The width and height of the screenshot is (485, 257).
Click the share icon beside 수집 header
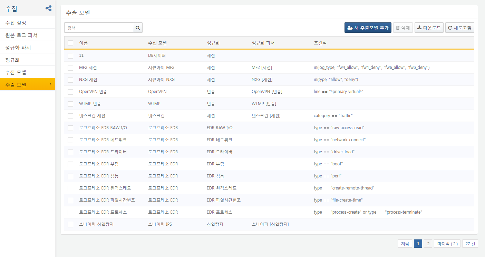(49, 8)
